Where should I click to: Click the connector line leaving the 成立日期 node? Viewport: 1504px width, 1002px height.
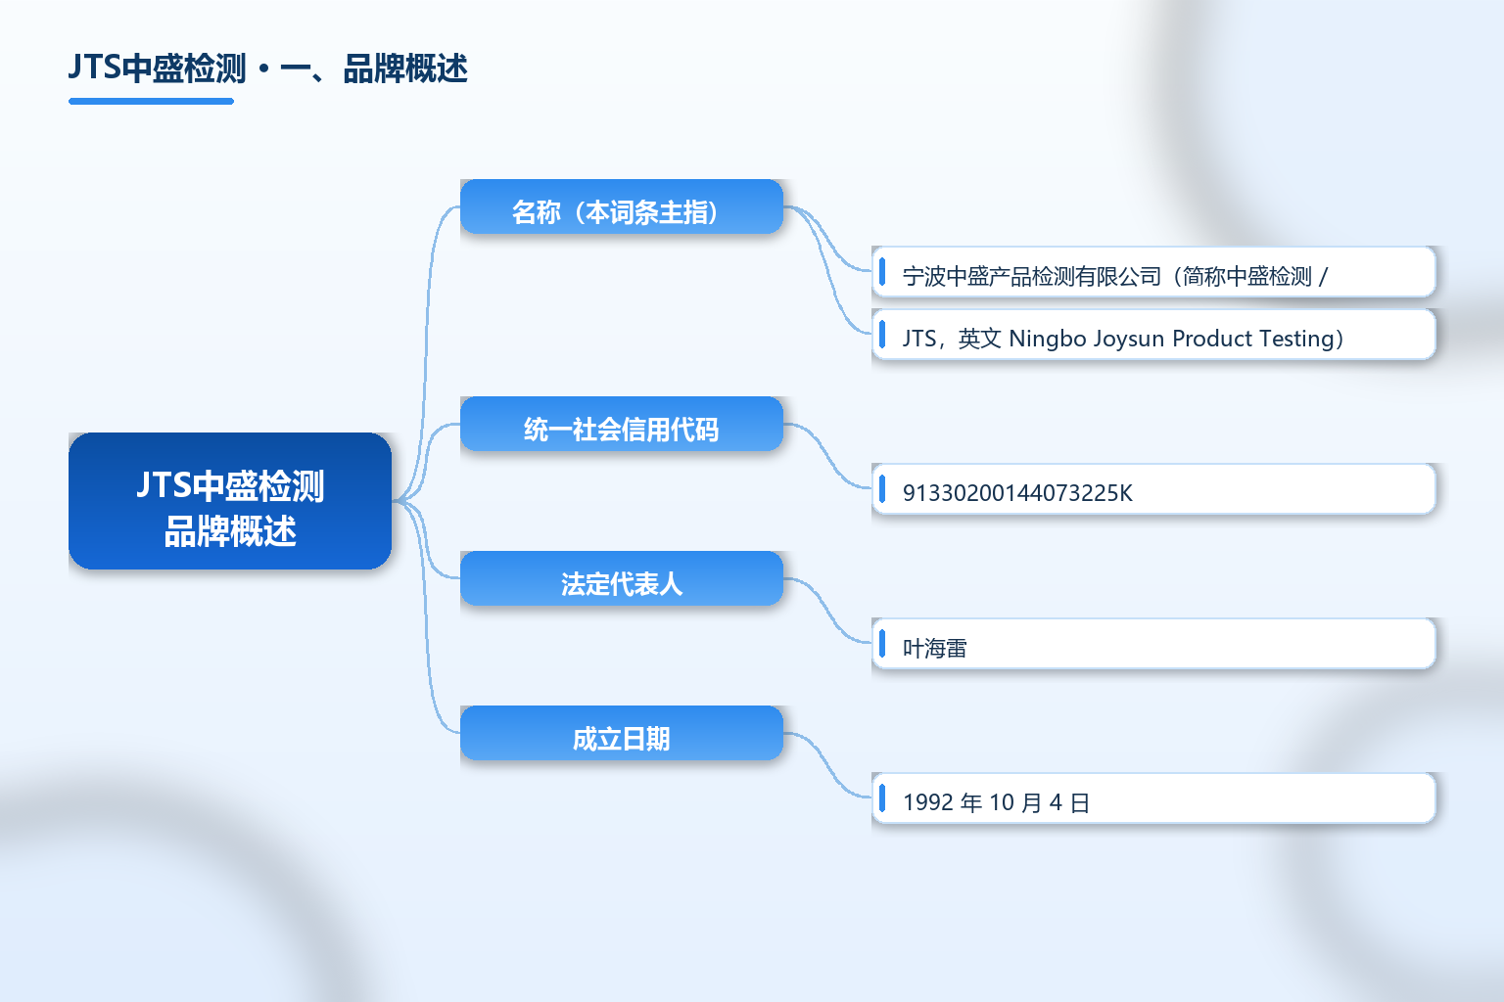(x=827, y=765)
